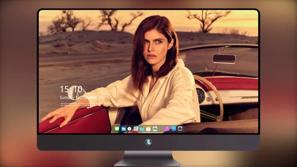Open the Clock app in dock
The image size is (297, 167).
(x=129, y=129)
